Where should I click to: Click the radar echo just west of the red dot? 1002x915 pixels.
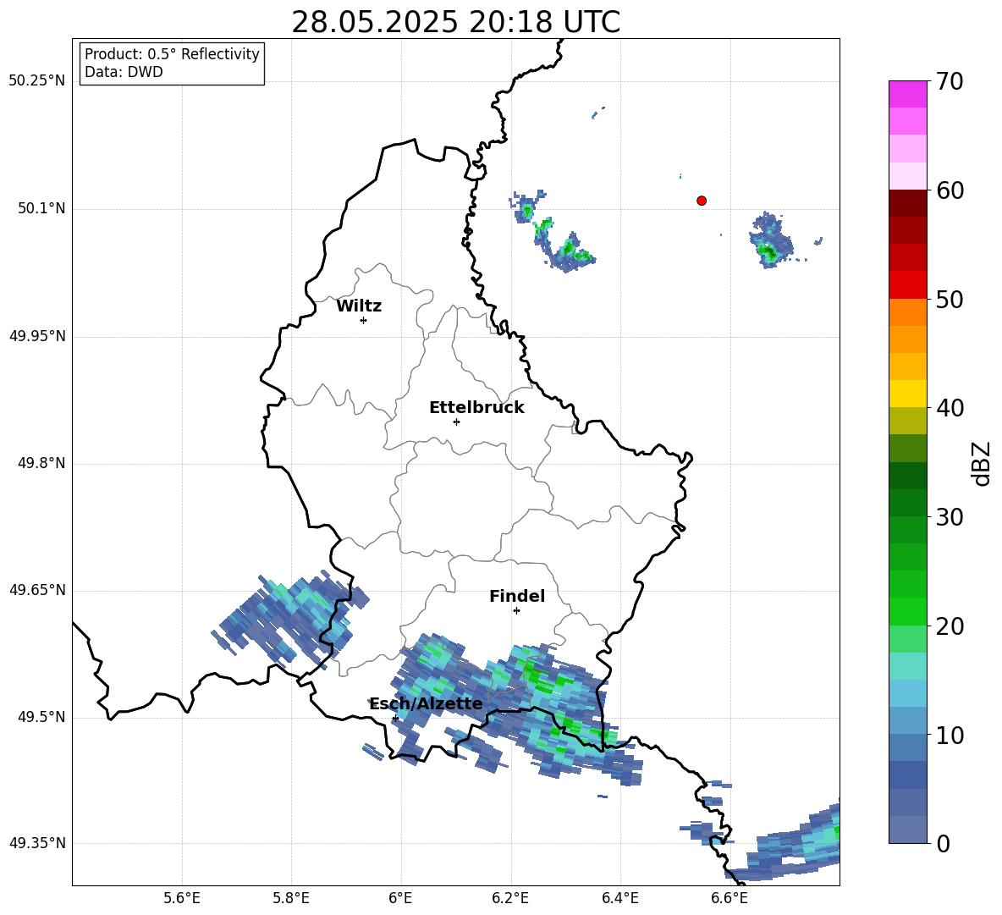tap(553, 231)
